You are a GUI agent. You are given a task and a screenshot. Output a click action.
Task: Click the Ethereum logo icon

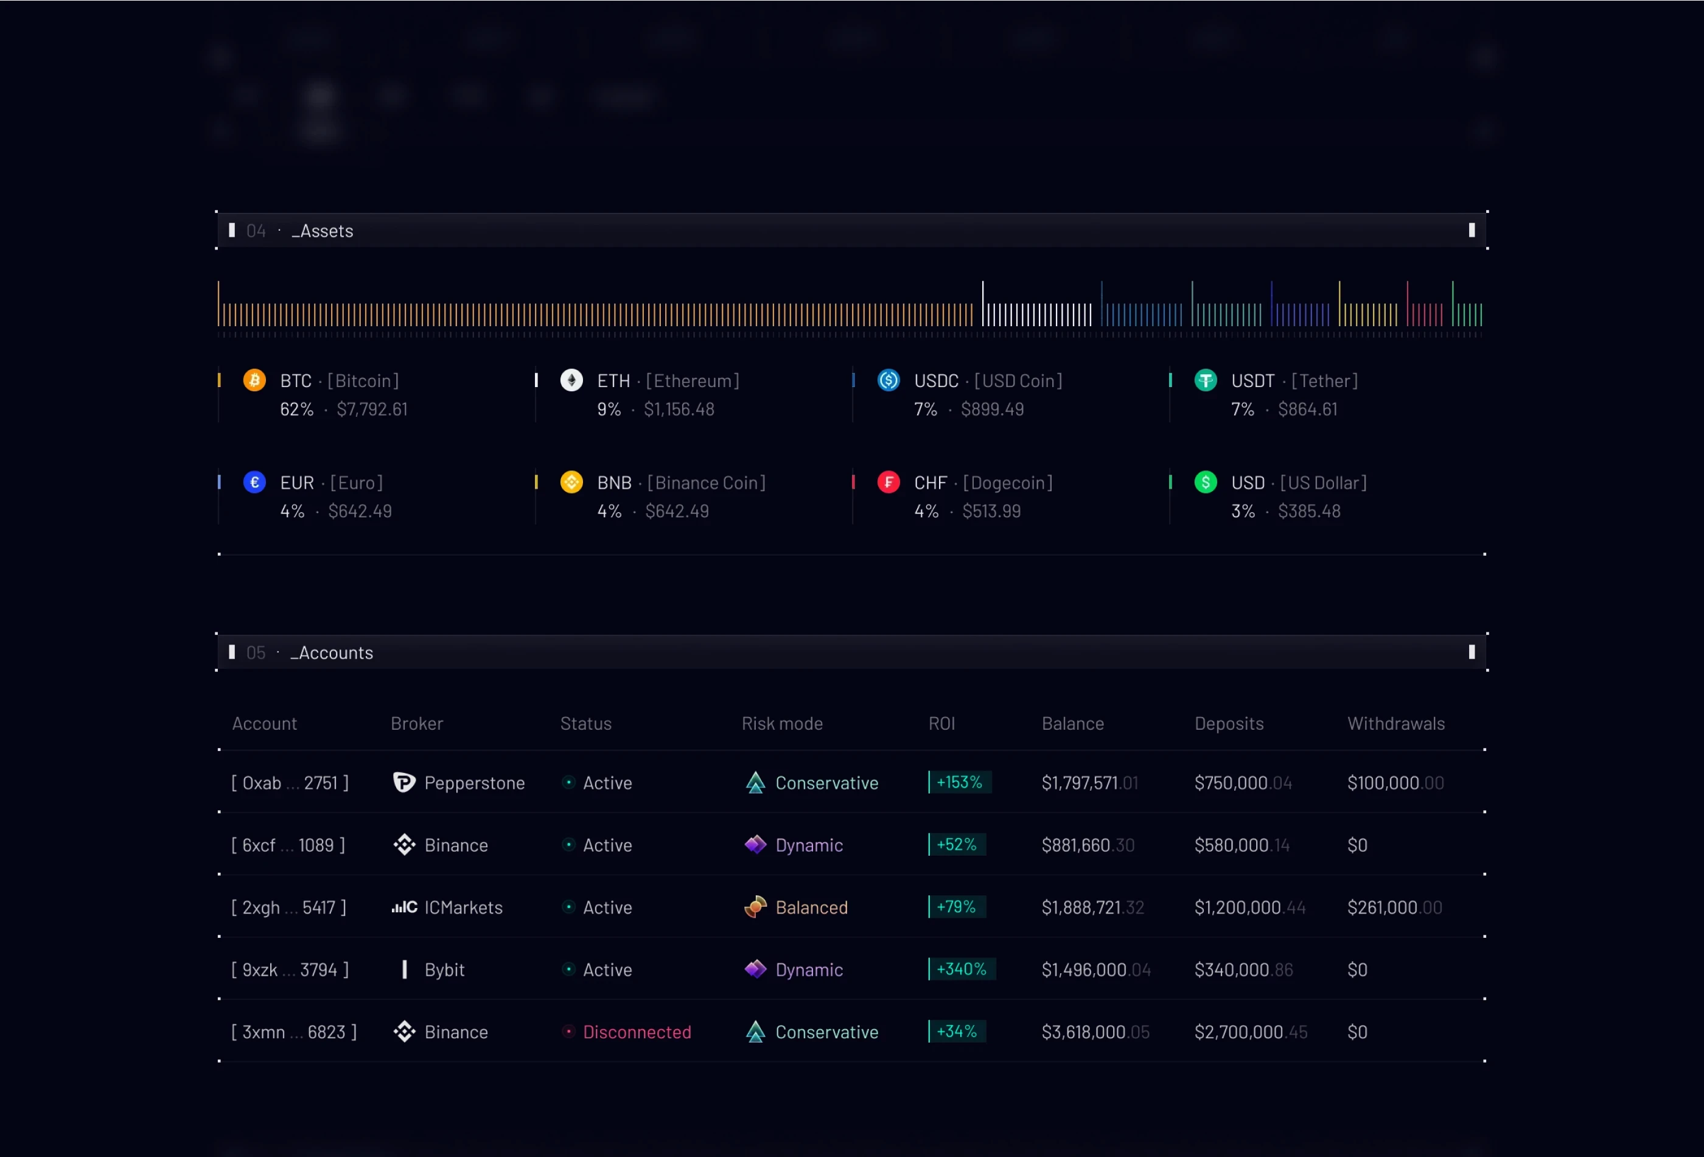(x=571, y=380)
